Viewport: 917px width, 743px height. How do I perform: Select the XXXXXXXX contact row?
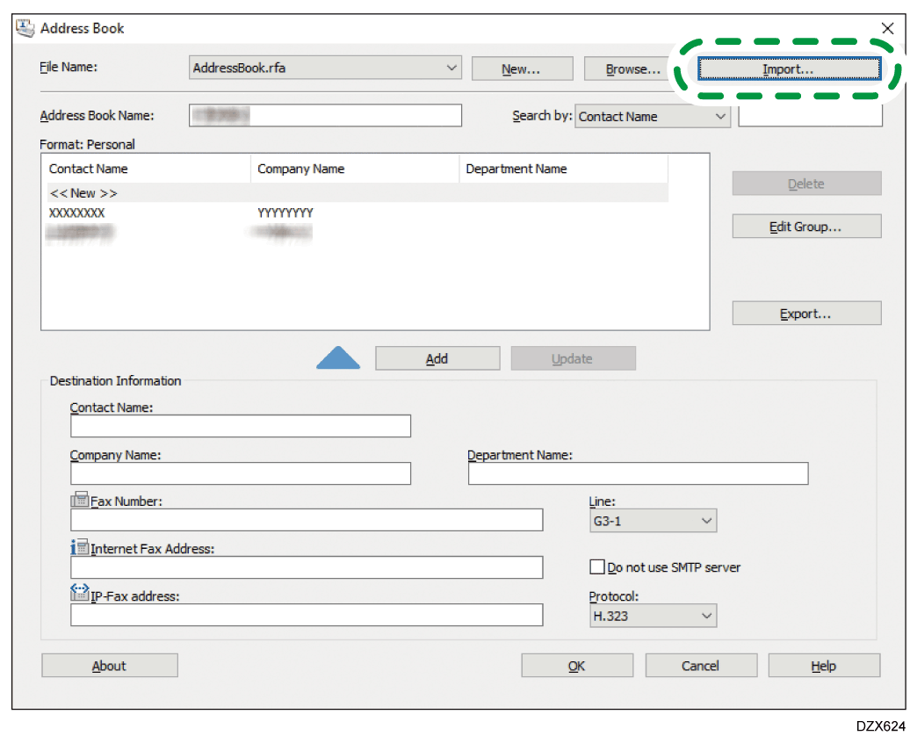(x=77, y=213)
